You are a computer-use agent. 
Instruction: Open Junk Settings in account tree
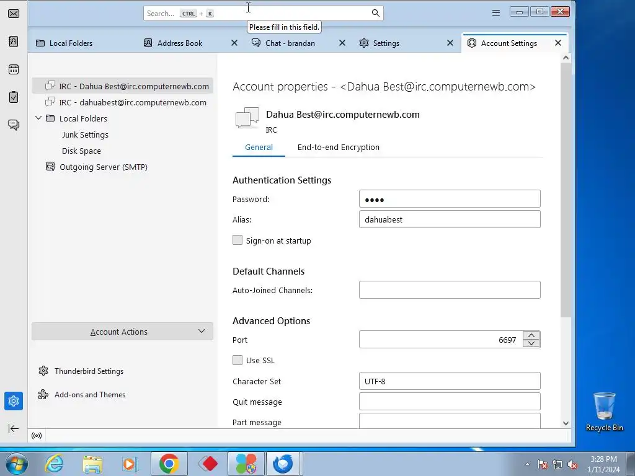85,134
